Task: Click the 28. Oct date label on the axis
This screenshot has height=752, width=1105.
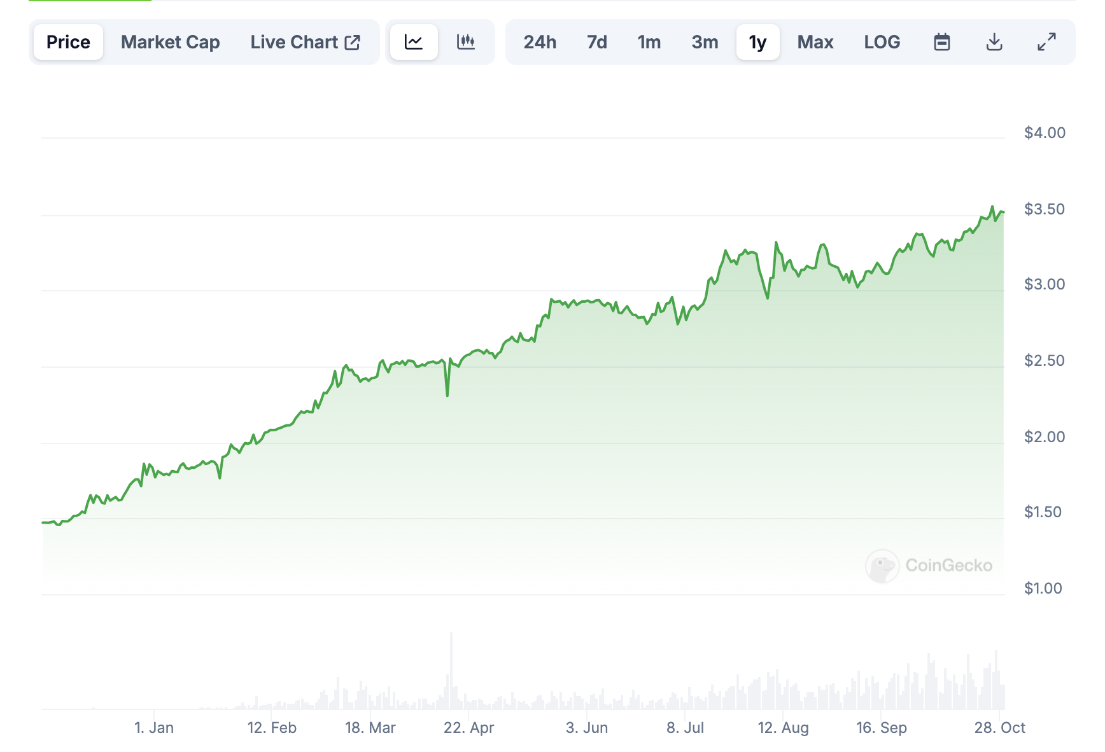Action: pos(999,728)
